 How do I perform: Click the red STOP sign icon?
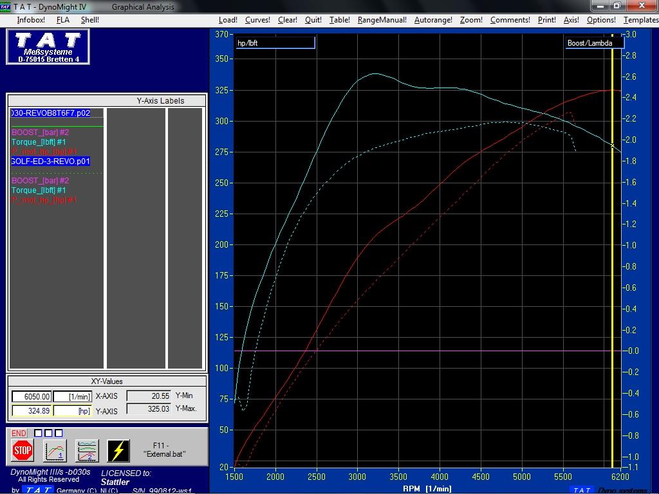pyautogui.click(x=23, y=451)
